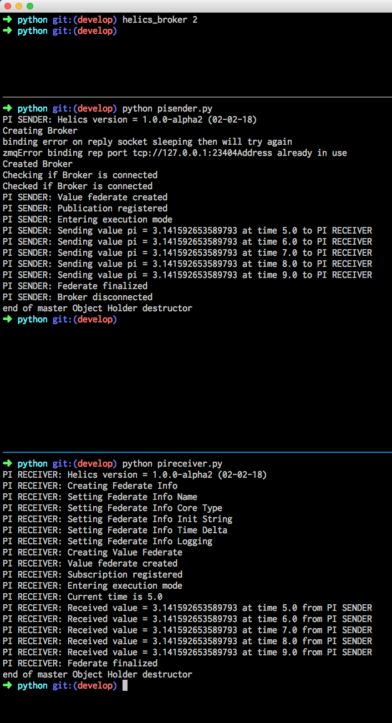Click the green arrow at the final empty prompt
Screen dimensions: 392x723
[x=8, y=685]
